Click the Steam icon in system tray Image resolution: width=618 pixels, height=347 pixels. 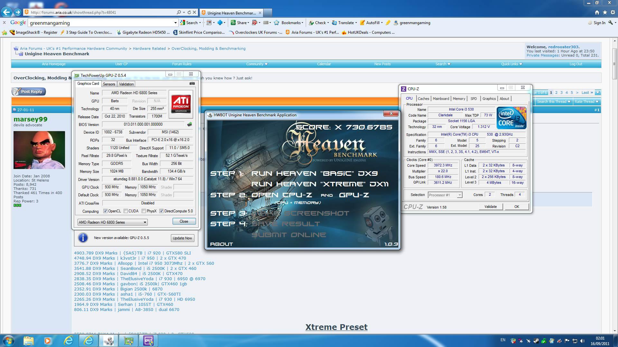(536, 341)
